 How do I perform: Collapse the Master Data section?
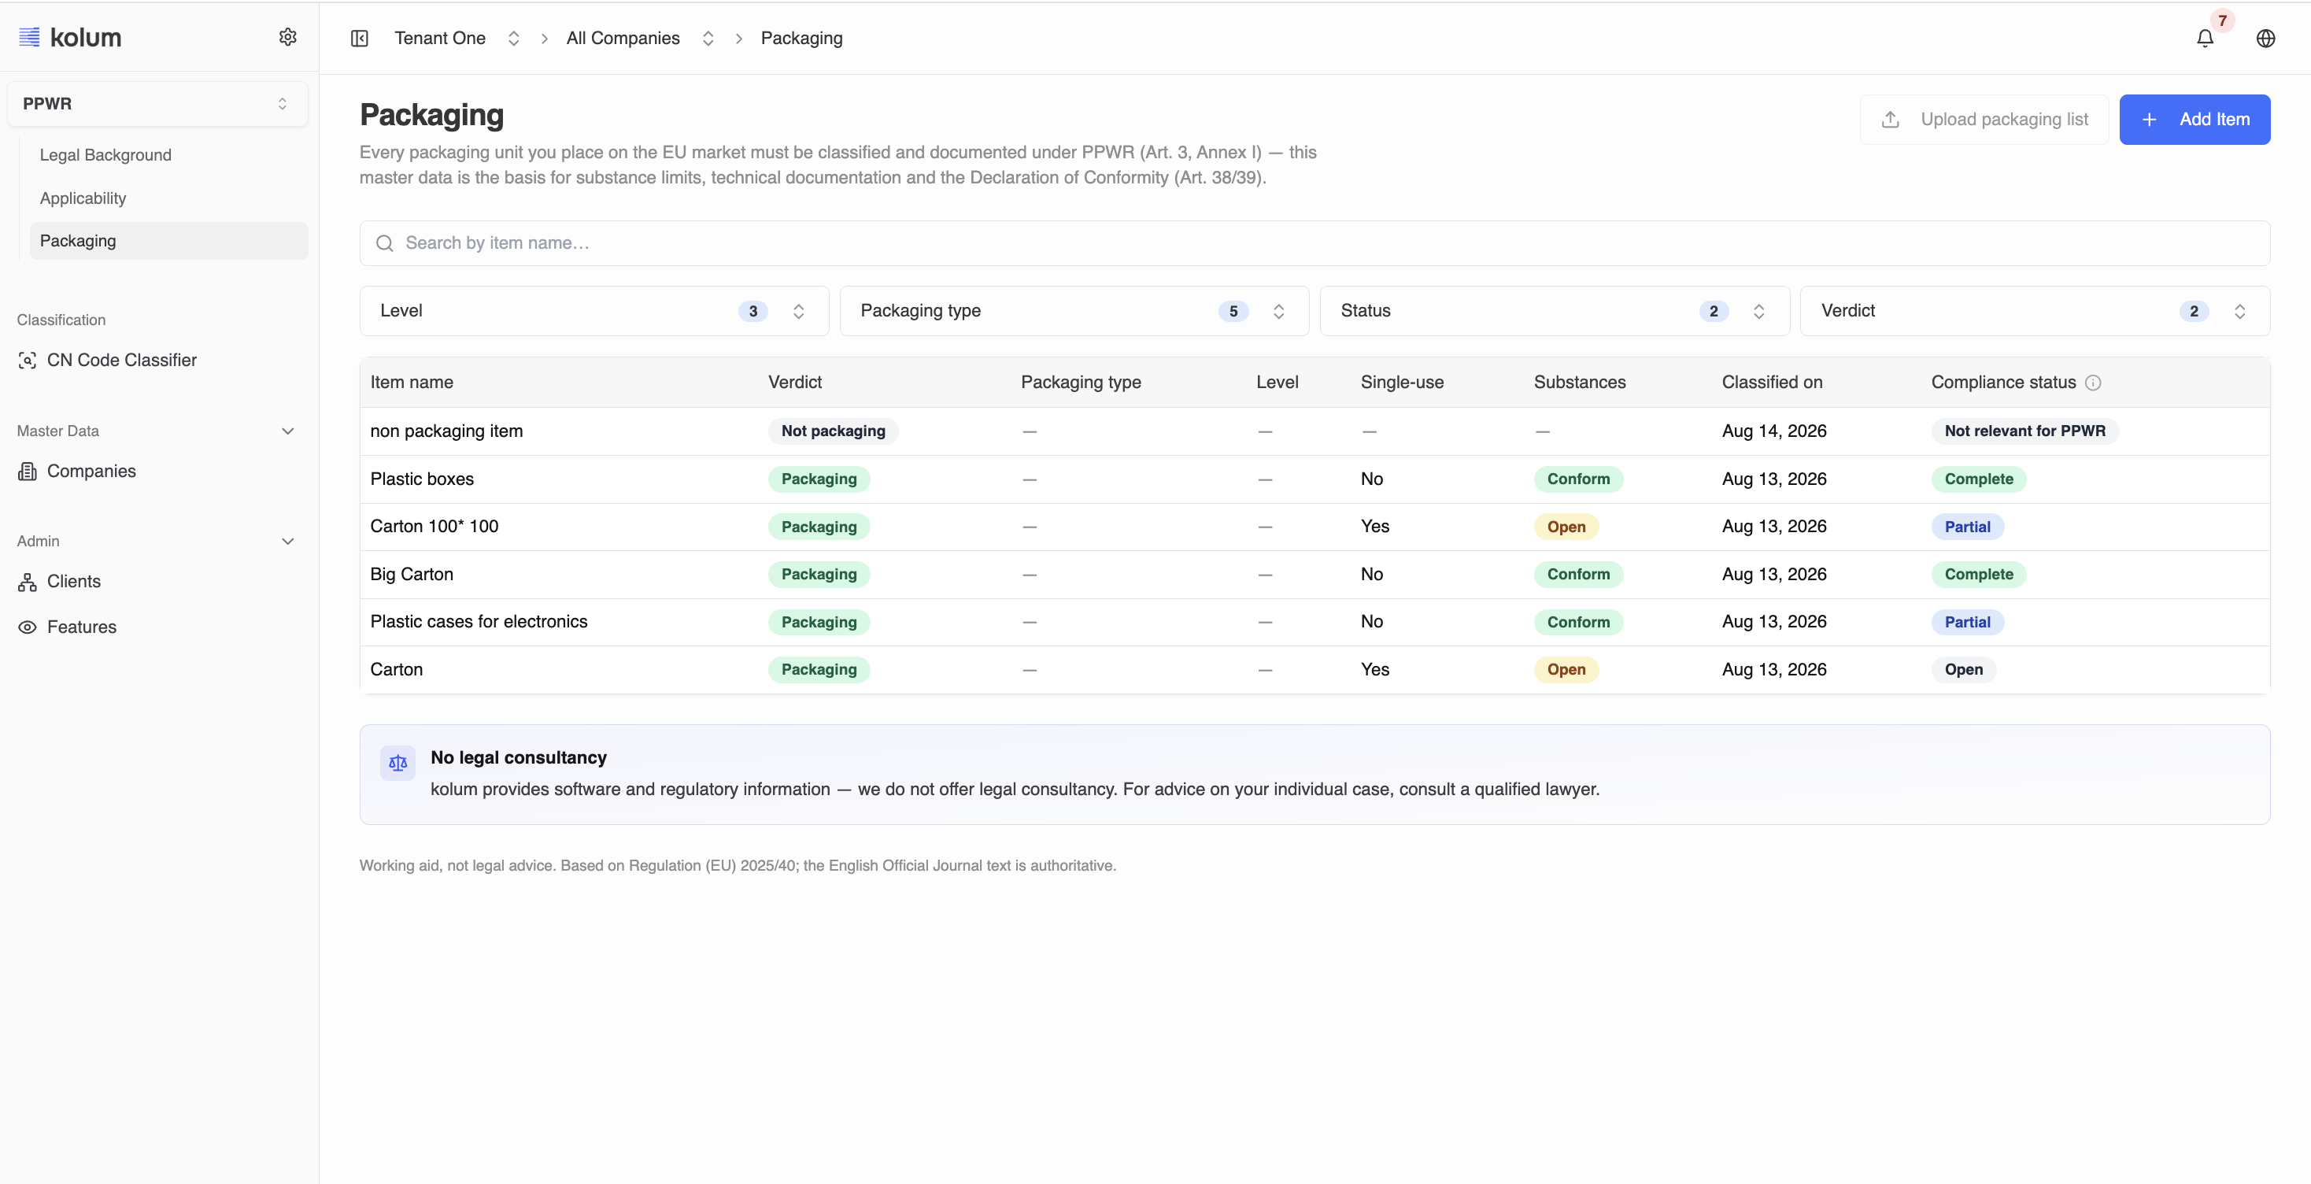tap(287, 431)
